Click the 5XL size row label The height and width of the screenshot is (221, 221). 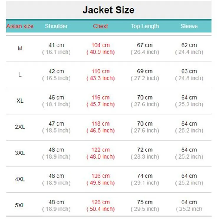click(x=20, y=205)
